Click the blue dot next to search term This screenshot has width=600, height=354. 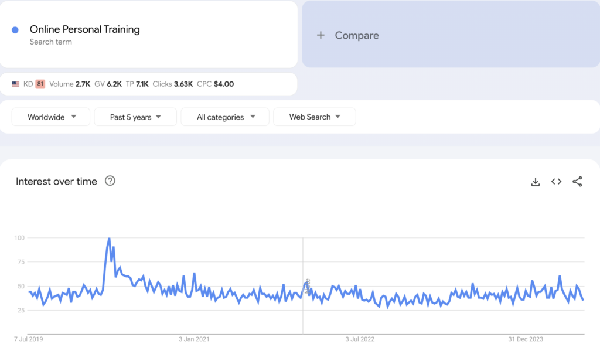click(15, 30)
